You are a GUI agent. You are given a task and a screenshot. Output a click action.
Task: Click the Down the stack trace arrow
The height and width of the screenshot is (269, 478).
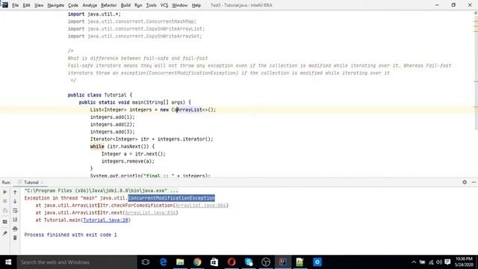(x=15, y=201)
